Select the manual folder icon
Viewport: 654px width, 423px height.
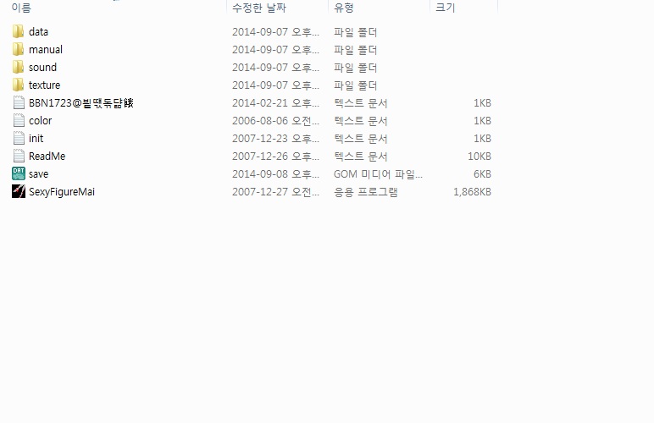18,50
